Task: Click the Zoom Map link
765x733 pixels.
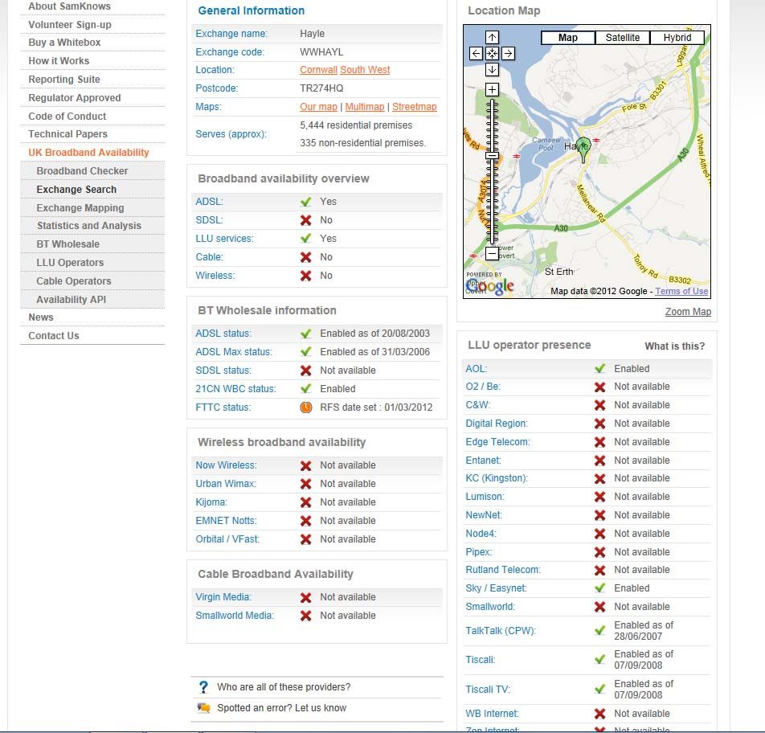Action: 688,312
